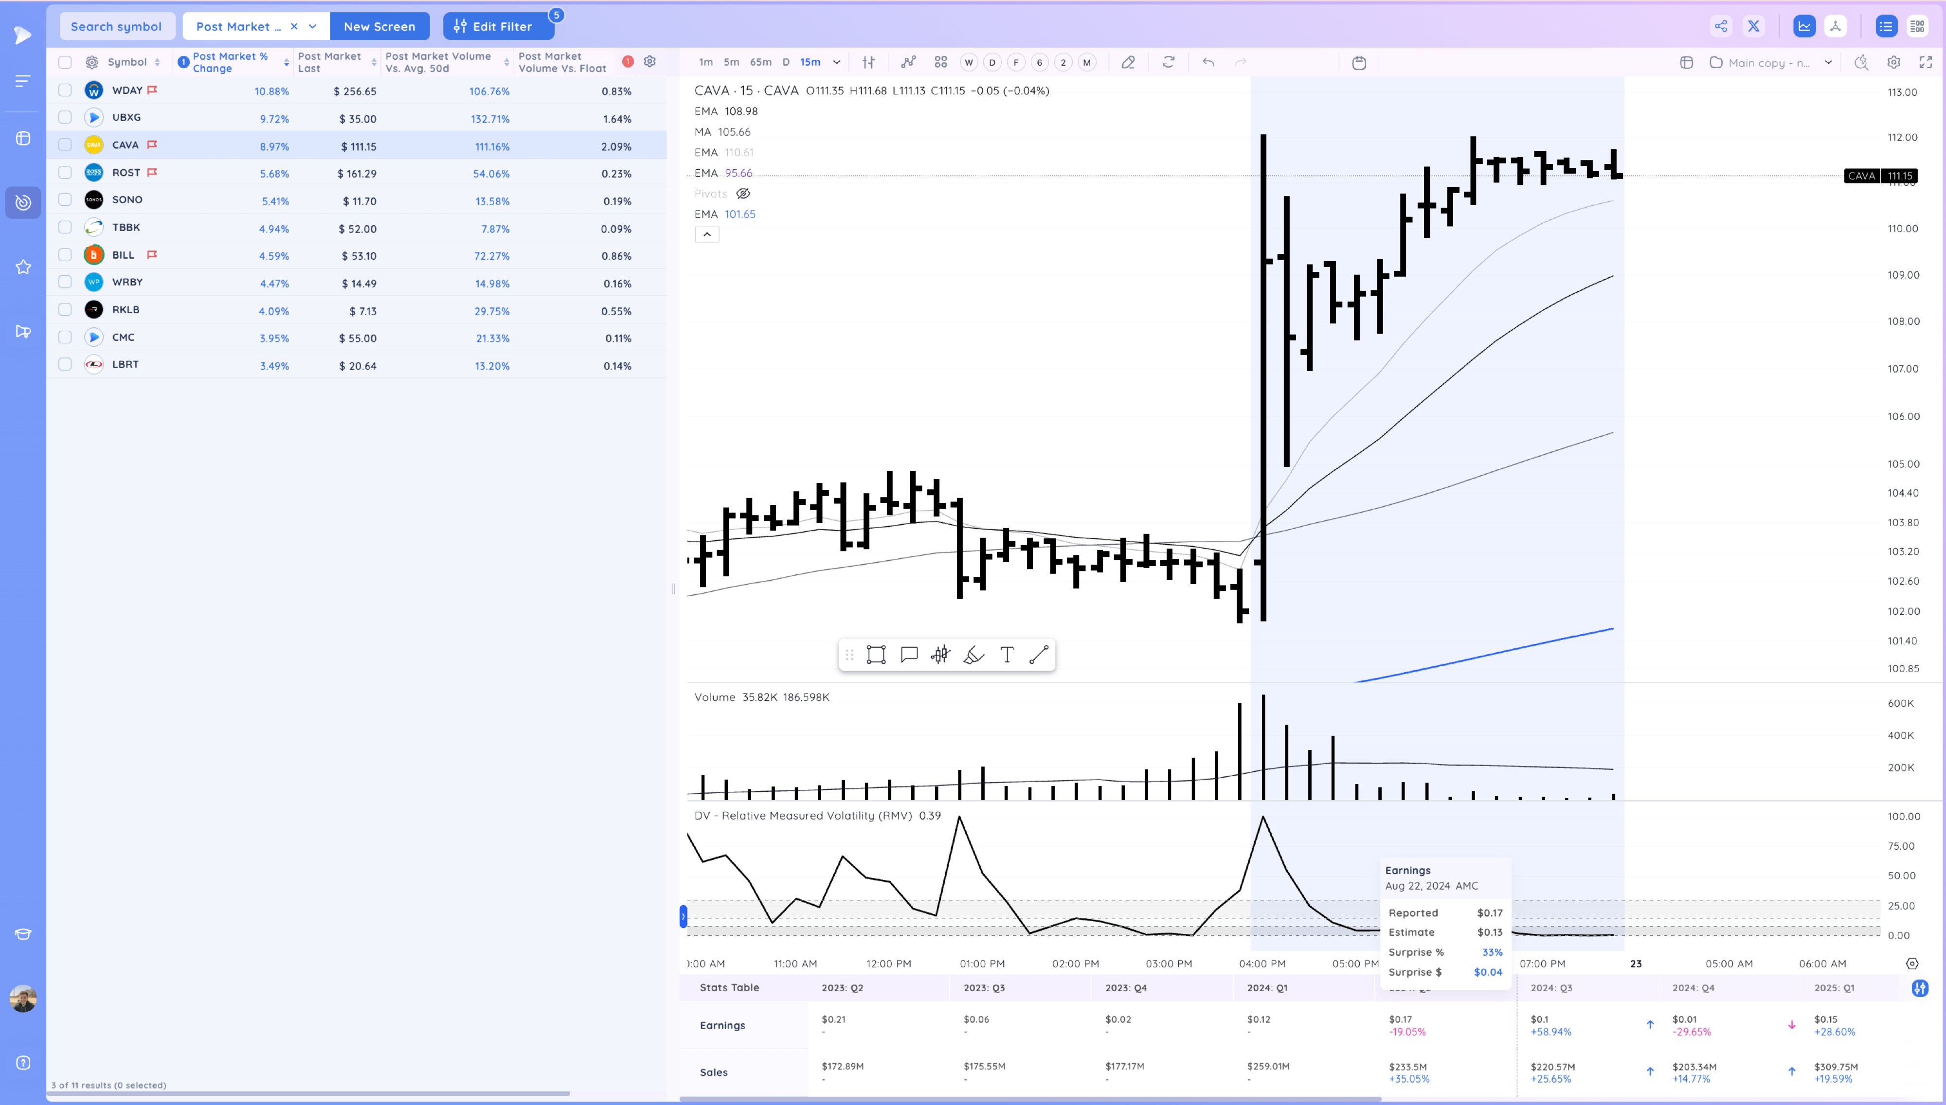Open the Post Market screen dropdown
1946x1105 pixels.
pyautogui.click(x=313, y=26)
